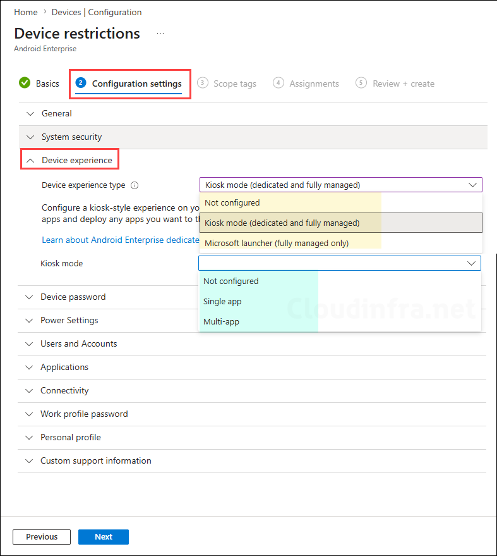Select Microsoft launcher (fully managed only) option
Image resolution: width=497 pixels, height=556 pixels.
pyautogui.click(x=341, y=243)
